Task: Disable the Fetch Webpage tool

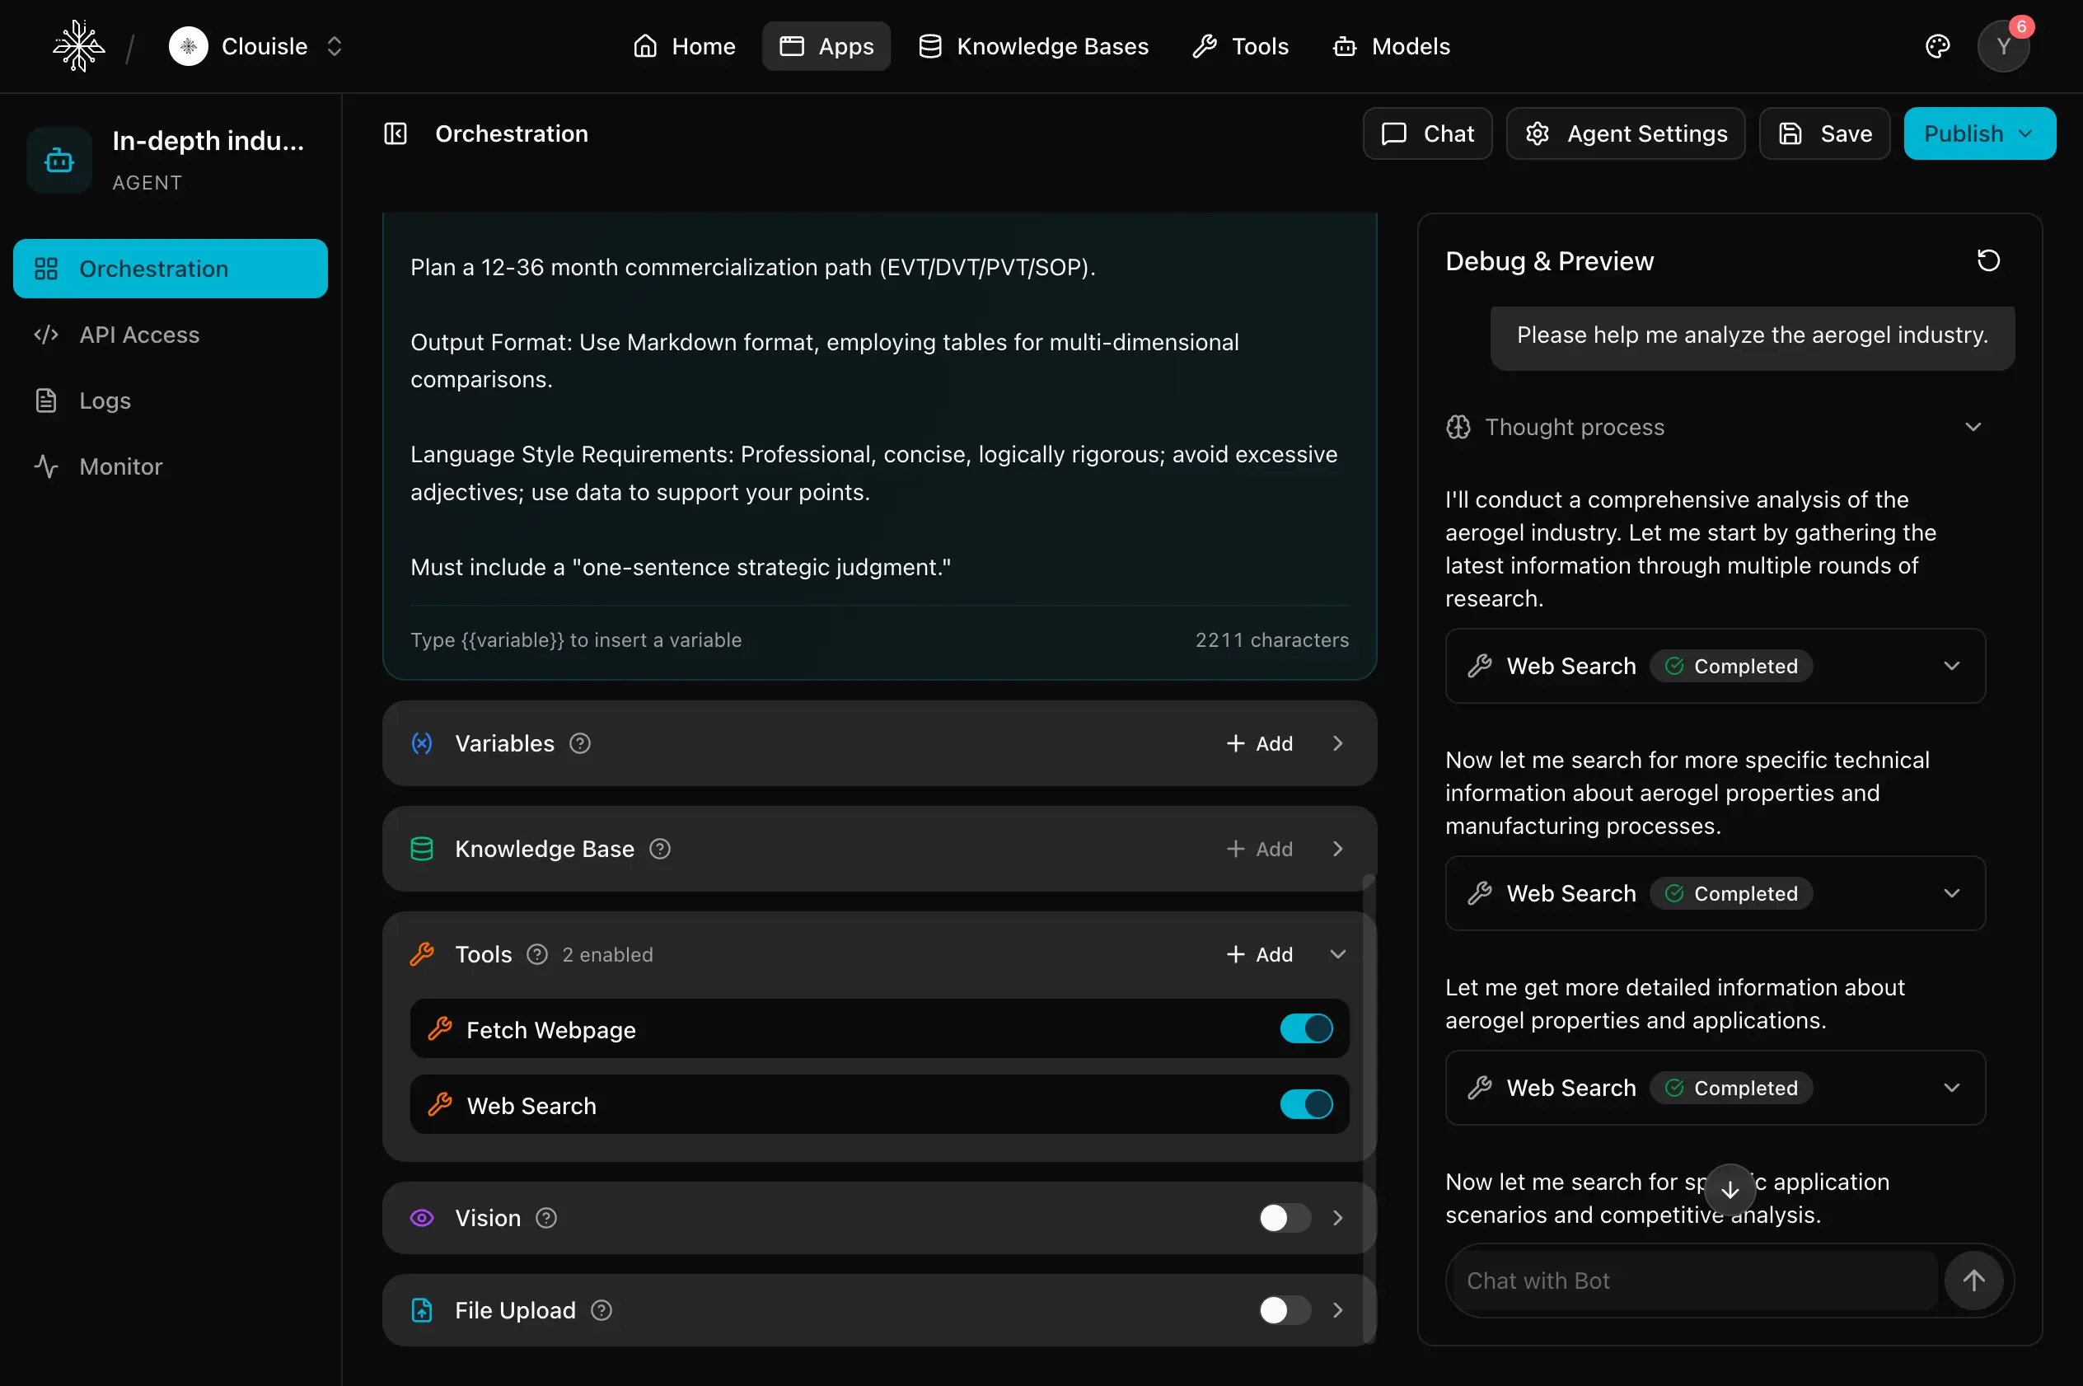Action: click(x=1304, y=1028)
